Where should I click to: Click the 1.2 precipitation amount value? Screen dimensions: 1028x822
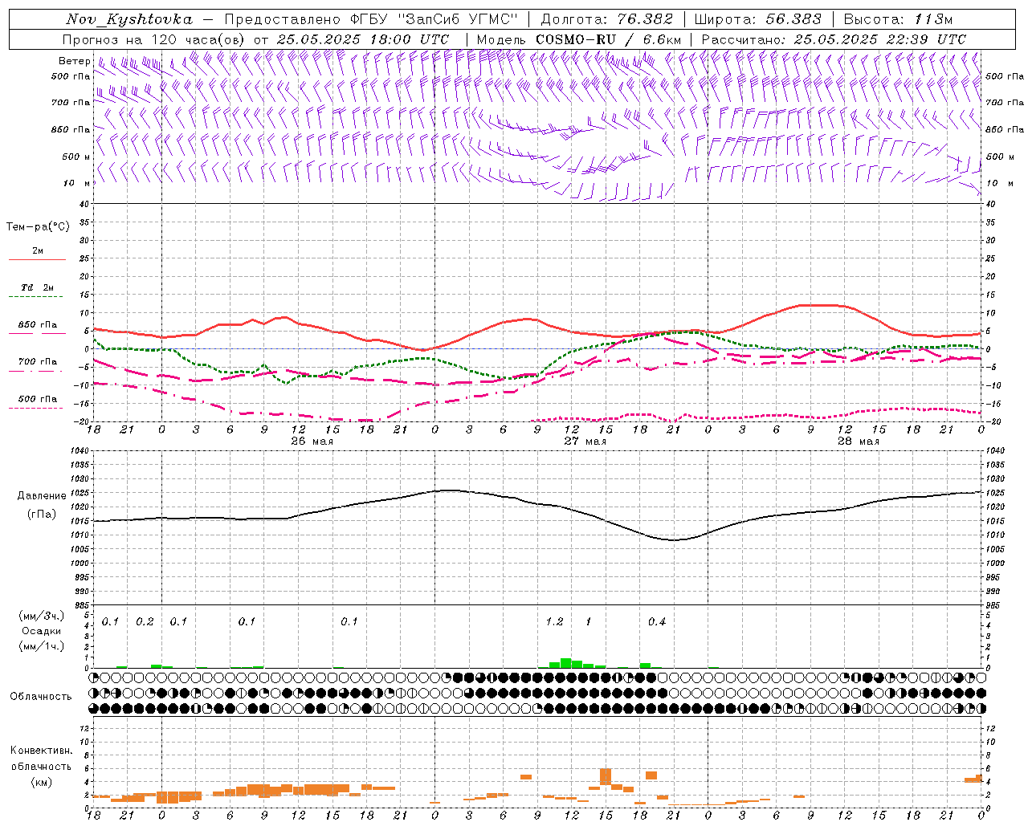click(x=554, y=622)
